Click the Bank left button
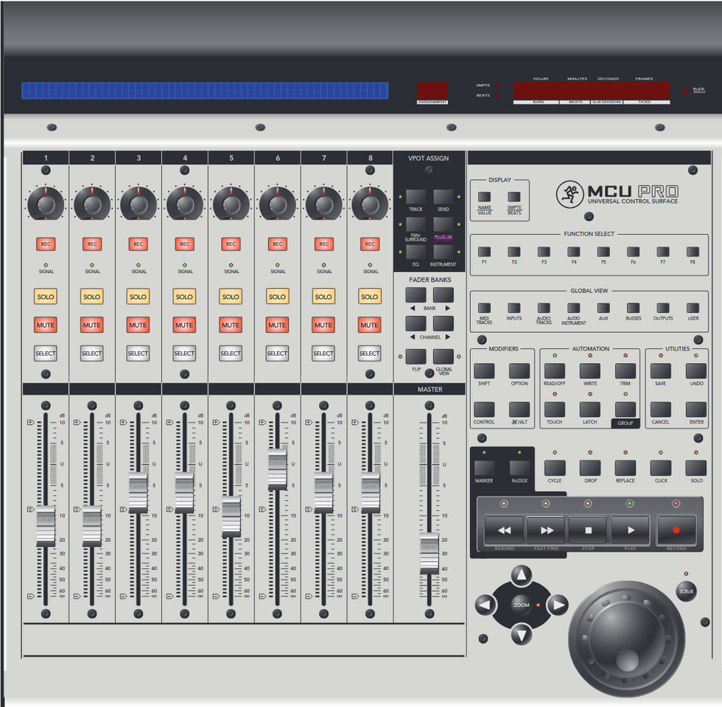Viewport: 722px width, 707px height. [416, 295]
